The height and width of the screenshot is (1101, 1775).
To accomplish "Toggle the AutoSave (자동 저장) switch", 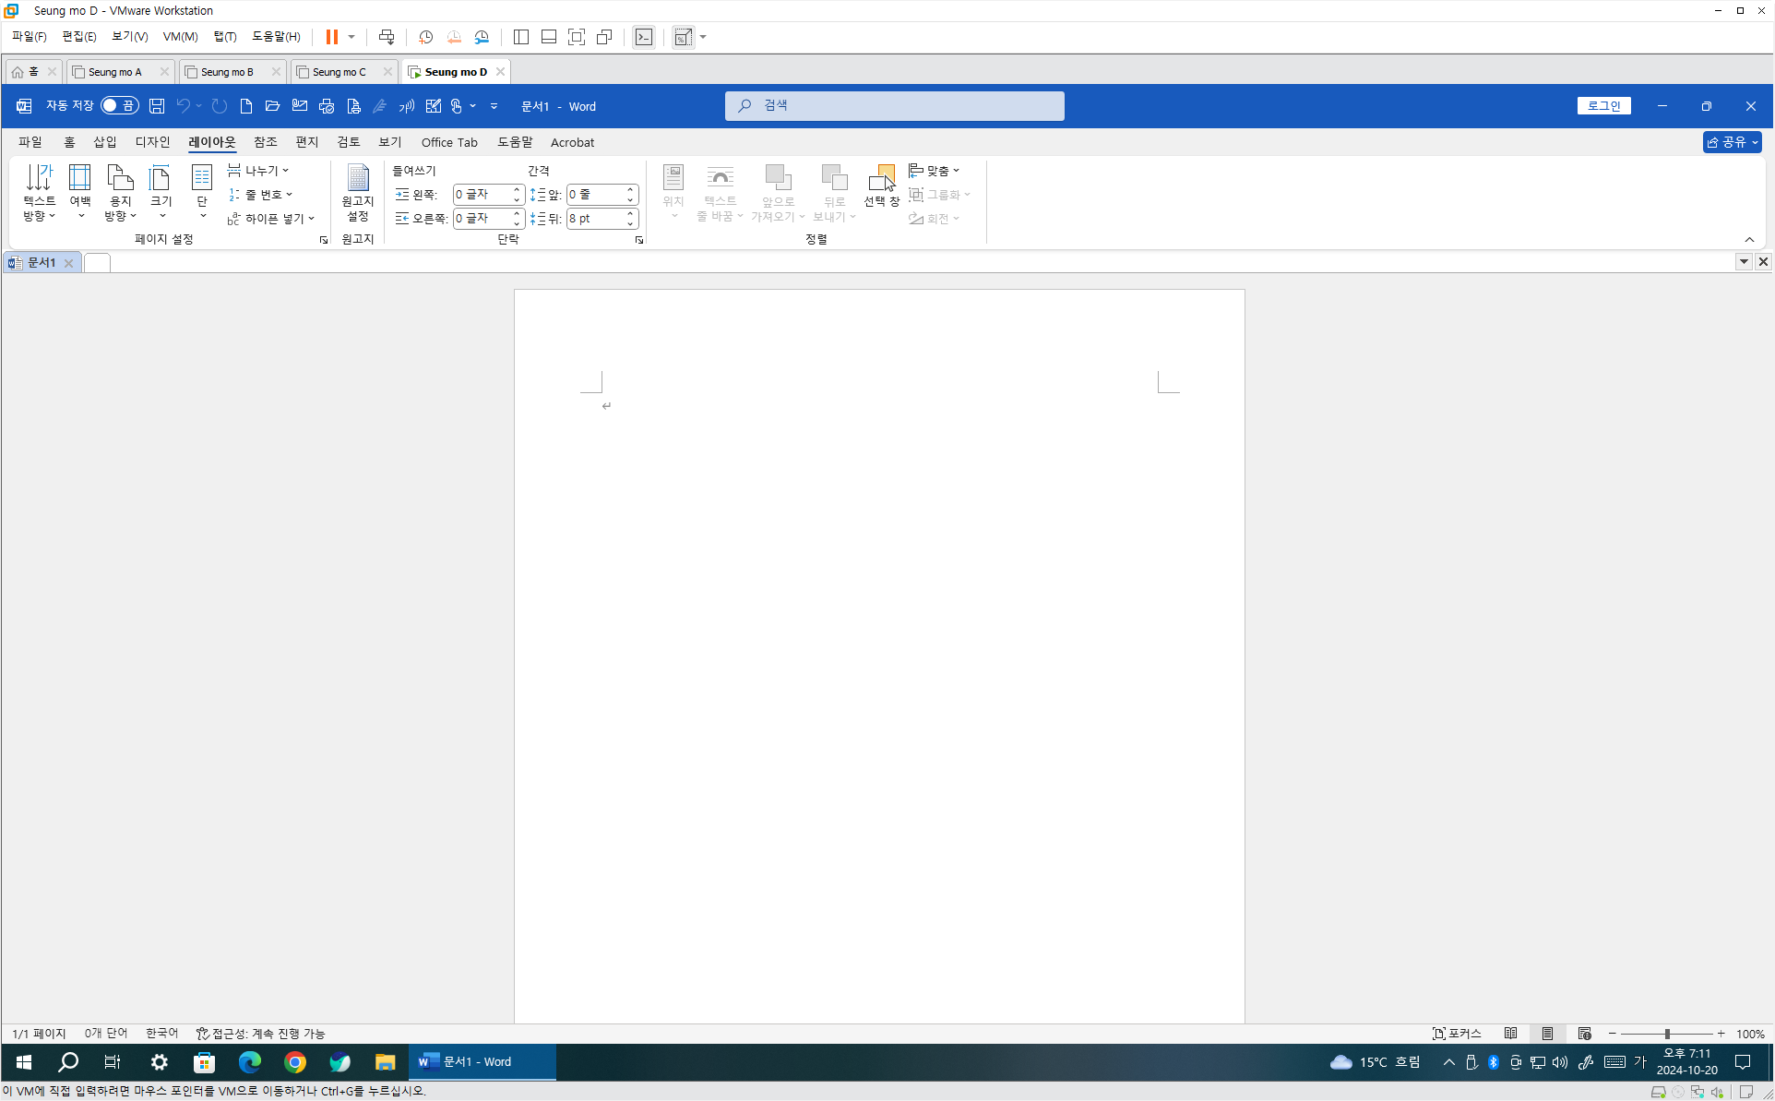I will pyautogui.click(x=119, y=106).
